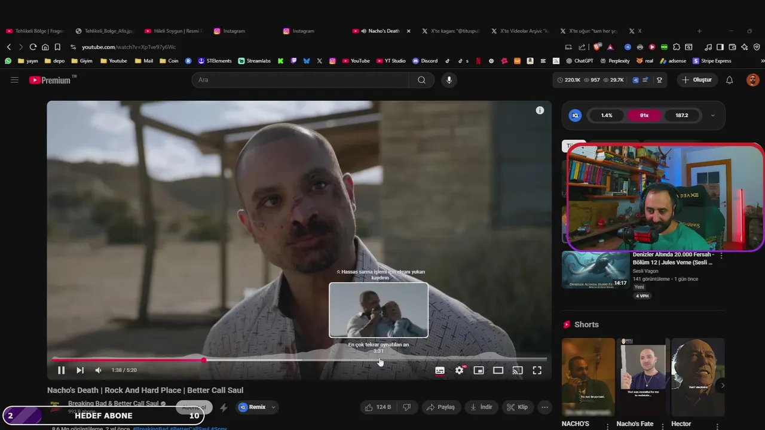Toggle the browser sidebar panel
Screen dimensions: 765x430
720,47
